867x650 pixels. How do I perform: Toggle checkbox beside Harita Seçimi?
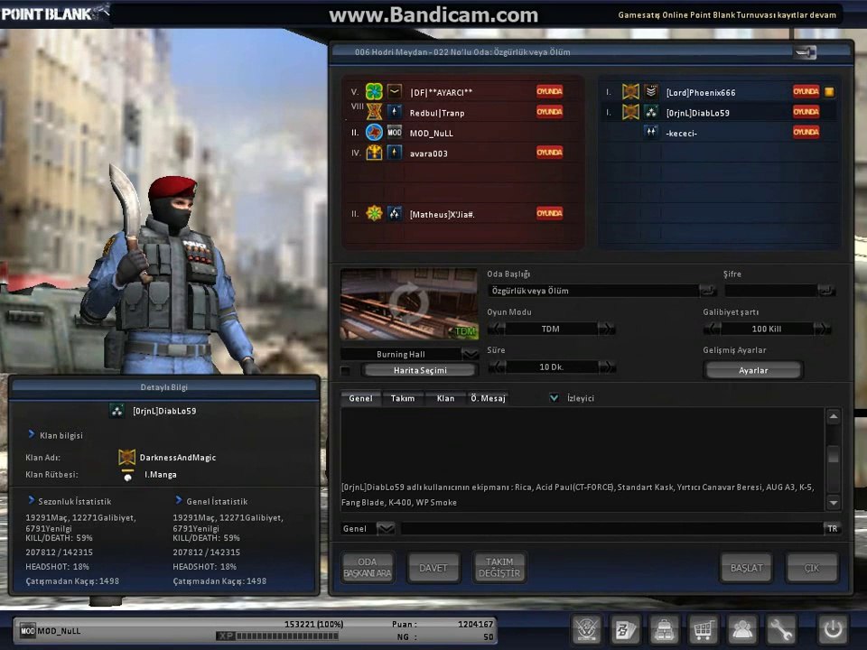pos(346,370)
